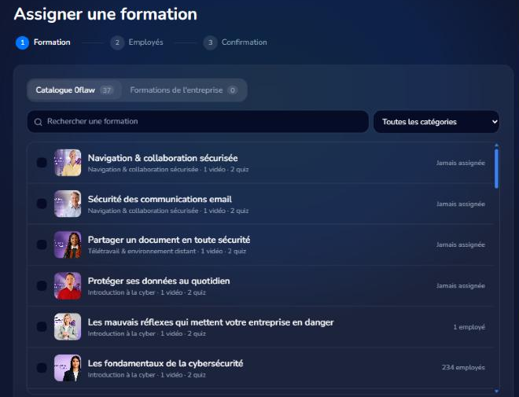Tick the Les mauvais réflexes training checkbox
519x397 pixels.
(x=42, y=326)
